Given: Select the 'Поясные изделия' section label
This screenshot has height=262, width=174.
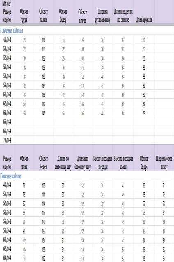Looking at the screenshot, I should (x=11, y=176).
